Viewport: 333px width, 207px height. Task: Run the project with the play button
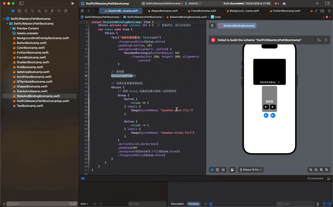coord(73,3)
